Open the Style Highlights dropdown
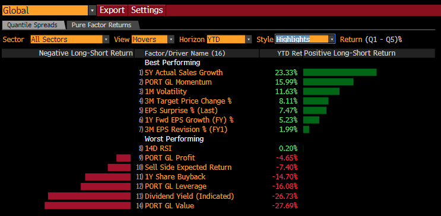441x216 pixels. pos(305,39)
